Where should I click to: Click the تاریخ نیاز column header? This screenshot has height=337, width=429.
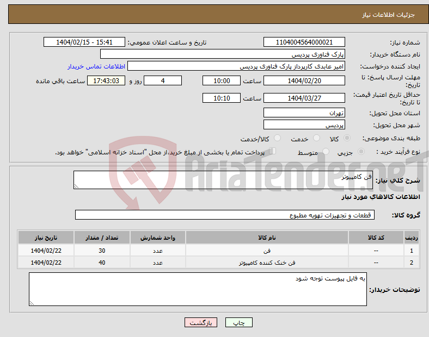46,238
